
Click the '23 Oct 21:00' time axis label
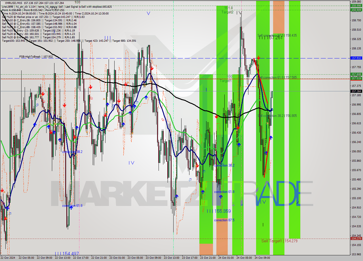(x=208, y=258)
